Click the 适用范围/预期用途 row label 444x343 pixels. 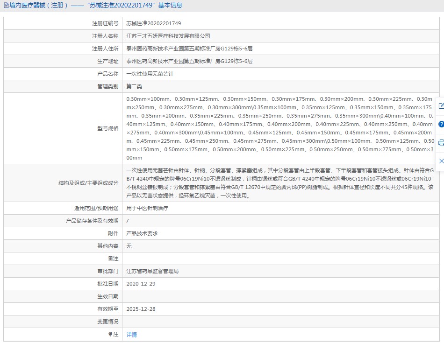(96, 208)
